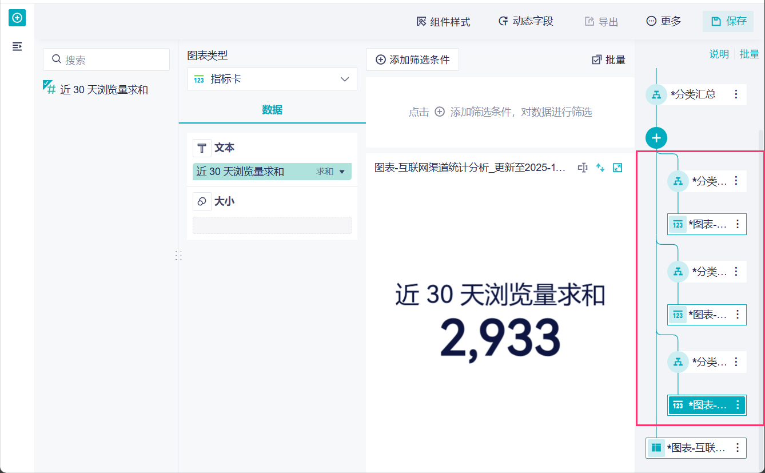Click the large 近 30 天浏览量求和 heading above 2,933

click(x=500, y=296)
